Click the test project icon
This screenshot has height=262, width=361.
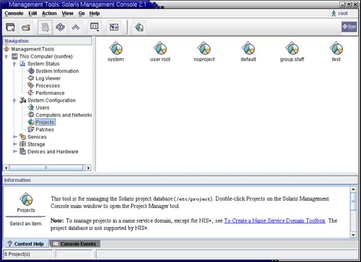[336, 48]
